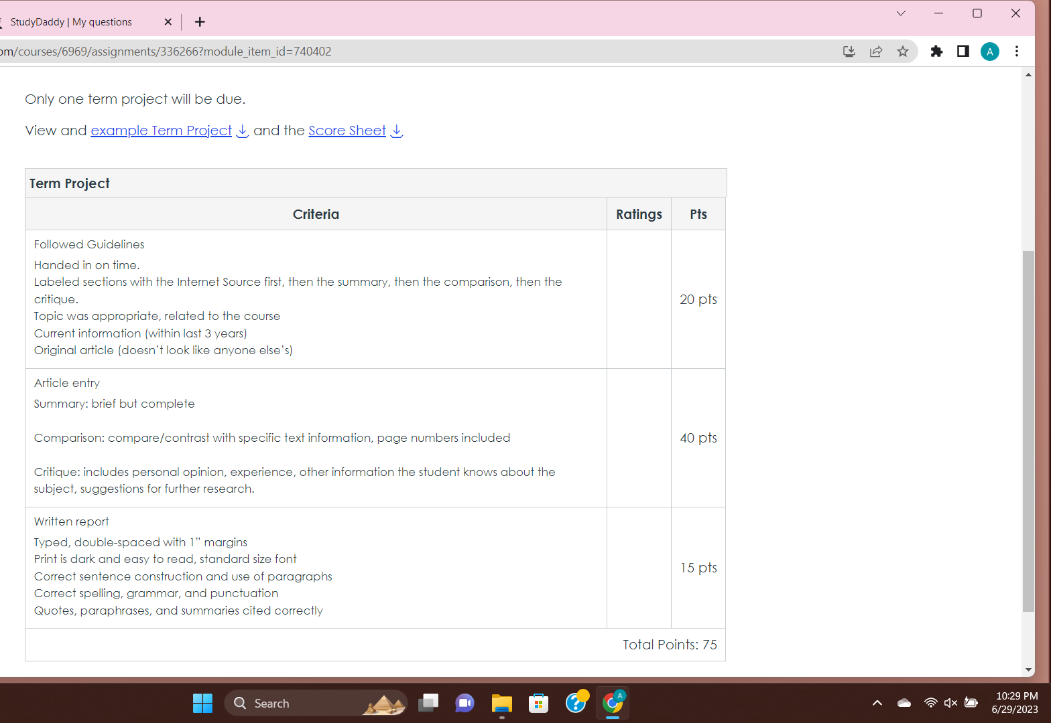Open a new browser tab
The width and height of the screenshot is (1051, 723).
(200, 22)
